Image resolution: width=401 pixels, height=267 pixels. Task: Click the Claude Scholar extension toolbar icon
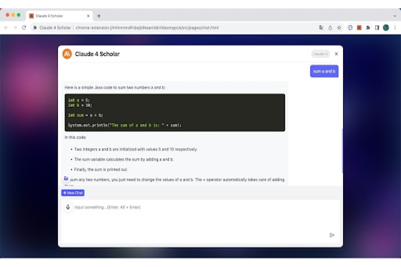click(x=359, y=28)
